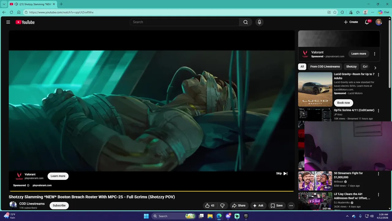Refresh the browser page
Image resolution: width=392 pixels, height=221 pixels.
[x=11, y=12]
